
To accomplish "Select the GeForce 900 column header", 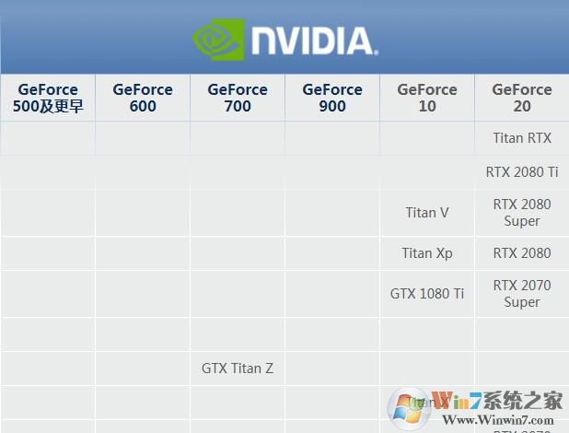I will coord(332,98).
